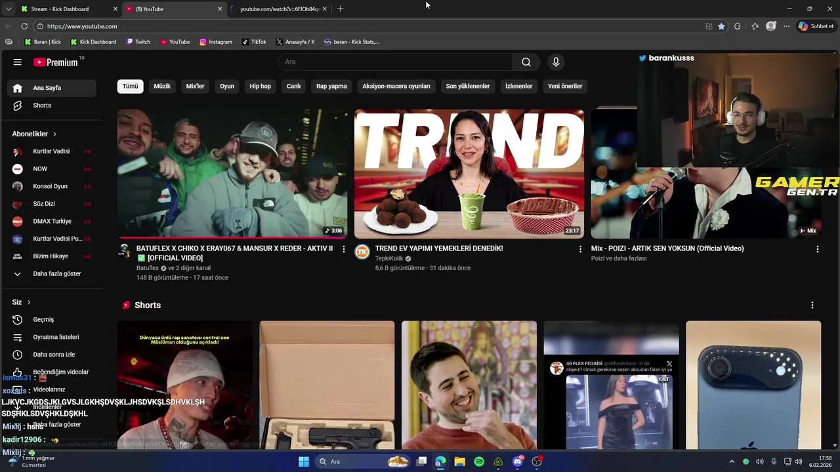Reload the page with the refresh icon

[24, 26]
